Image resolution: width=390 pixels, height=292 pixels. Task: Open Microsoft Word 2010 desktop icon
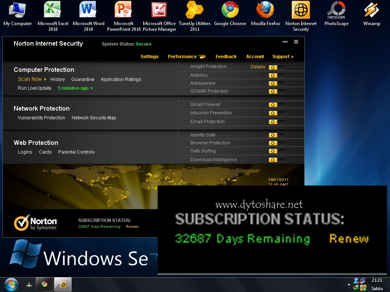88,16
